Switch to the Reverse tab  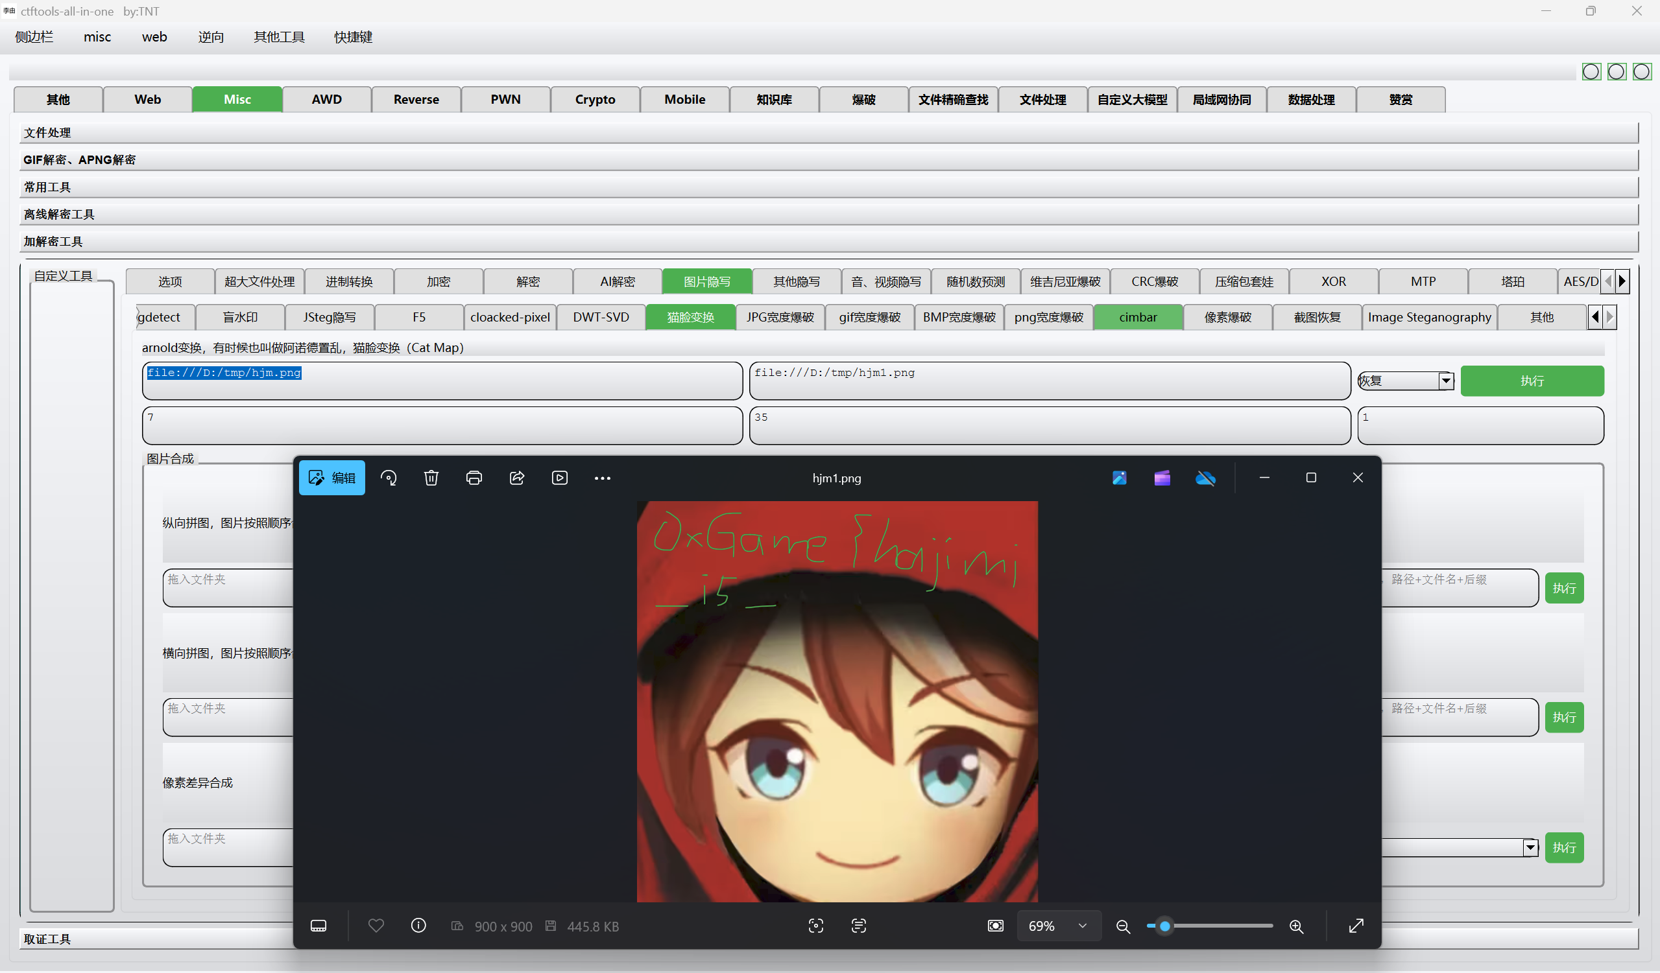[x=416, y=99]
